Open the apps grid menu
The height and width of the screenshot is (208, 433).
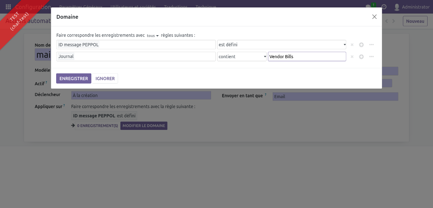point(8,7)
